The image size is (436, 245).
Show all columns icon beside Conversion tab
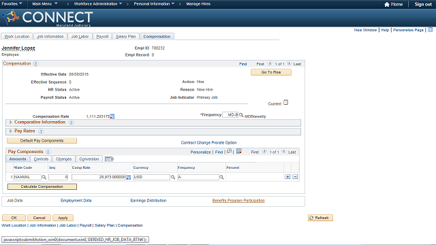[109, 159]
